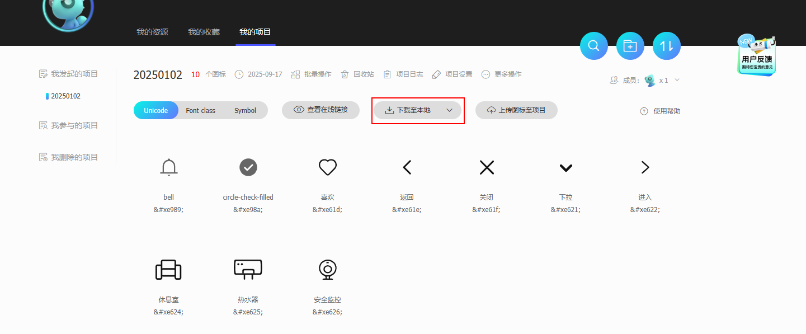Image resolution: width=806 pixels, height=334 pixels.
Task: Click 批量操作 batch operations
Action: click(x=312, y=74)
